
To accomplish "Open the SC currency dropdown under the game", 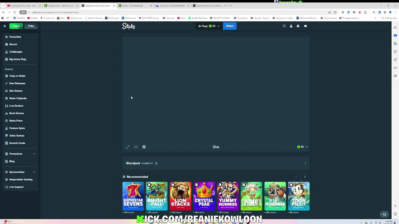I will point(302,147).
